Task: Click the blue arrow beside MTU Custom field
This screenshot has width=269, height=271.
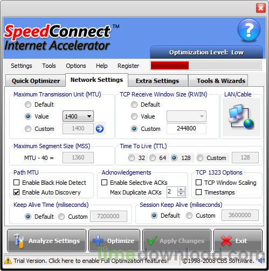Action: [100, 129]
